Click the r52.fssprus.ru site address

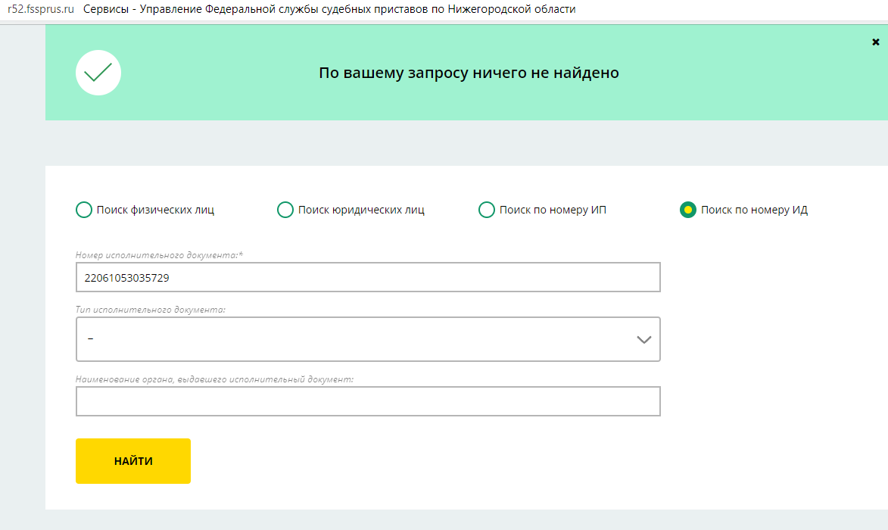point(40,10)
